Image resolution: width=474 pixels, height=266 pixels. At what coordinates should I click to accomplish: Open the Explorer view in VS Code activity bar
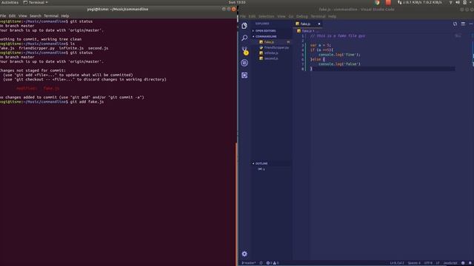point(244,26)
